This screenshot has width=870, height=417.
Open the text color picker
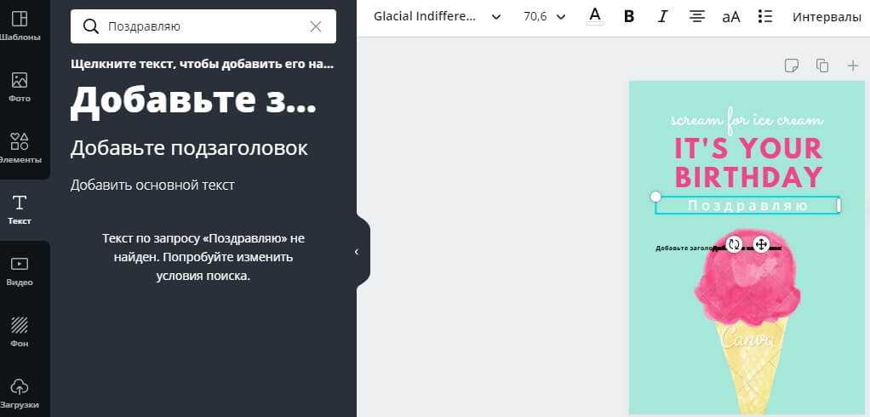pyautogui.click(x=594, y=15)
